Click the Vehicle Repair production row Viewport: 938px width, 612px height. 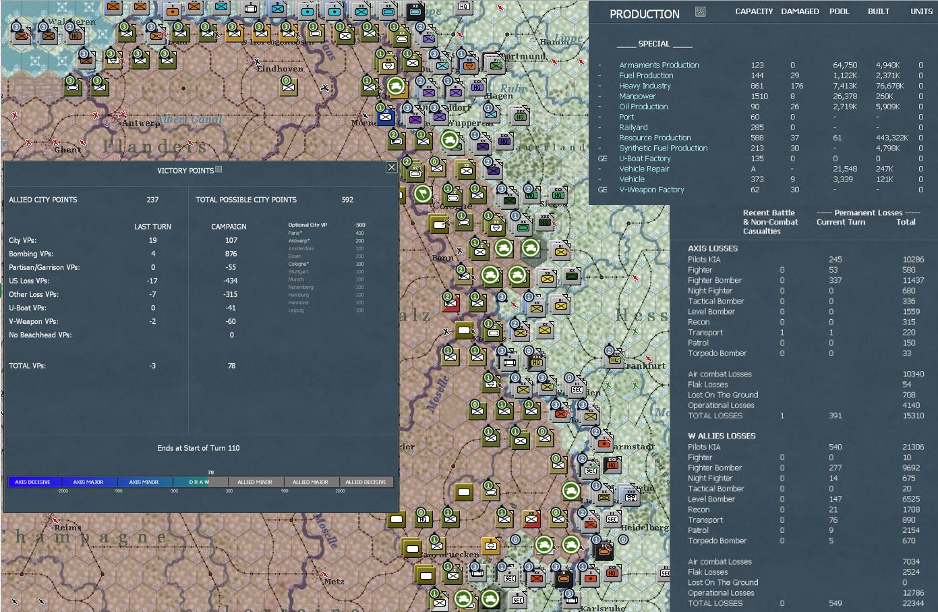[x=762, y=169]
